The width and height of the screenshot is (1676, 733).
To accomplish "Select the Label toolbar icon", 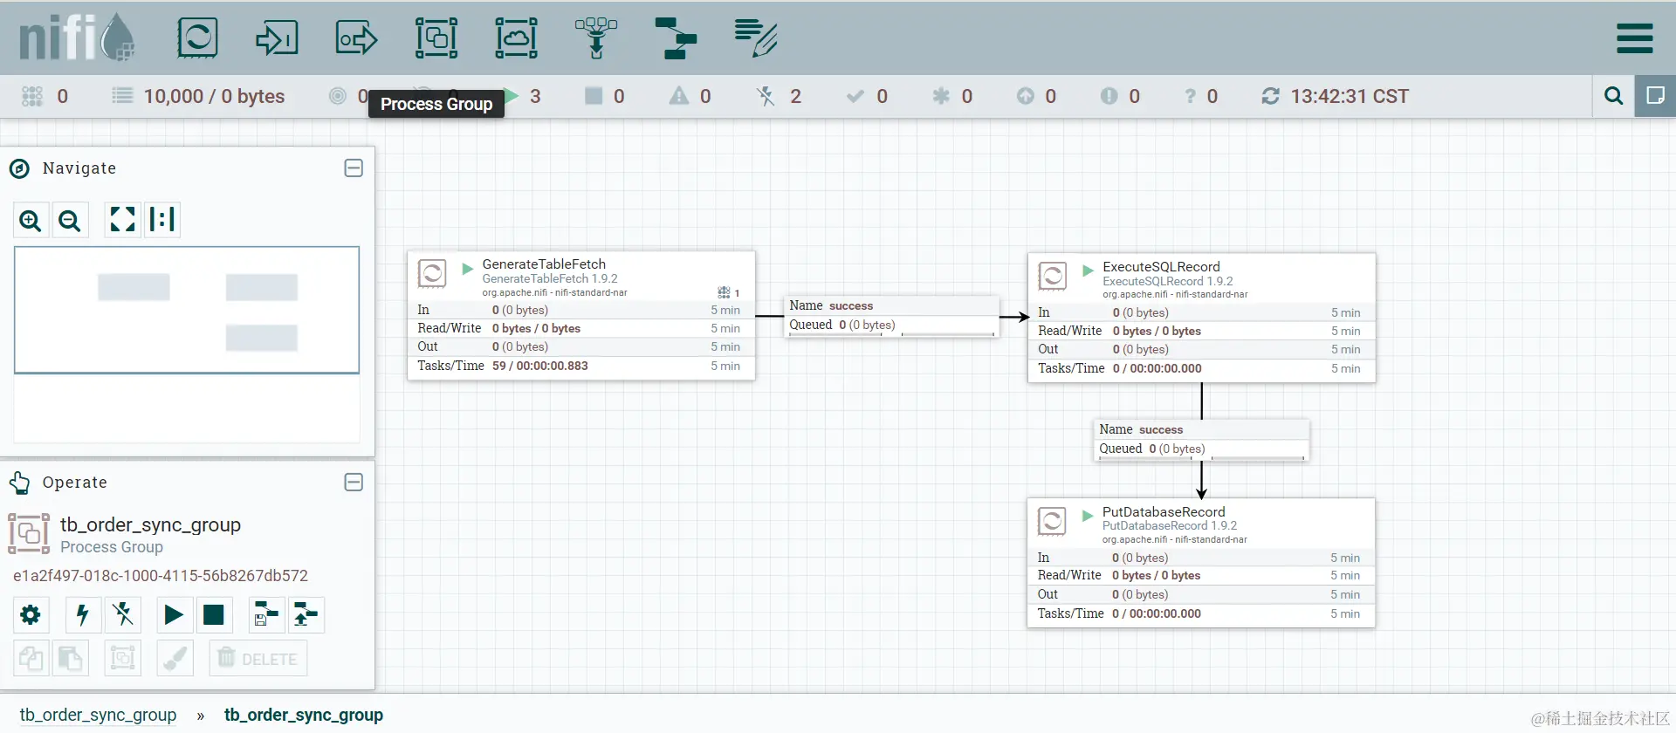I will tap(756, 38).
